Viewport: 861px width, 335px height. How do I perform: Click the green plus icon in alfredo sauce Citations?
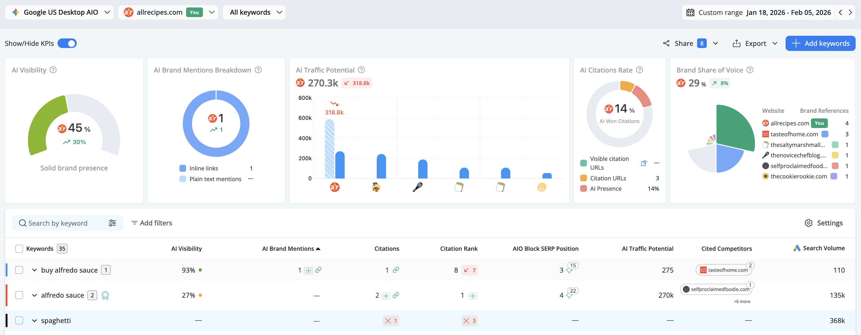[387, 295]
